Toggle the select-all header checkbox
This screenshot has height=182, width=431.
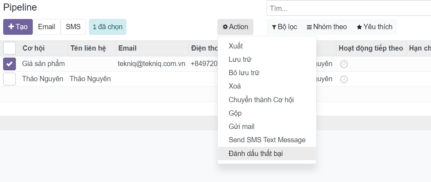click(x=9, y=48)
